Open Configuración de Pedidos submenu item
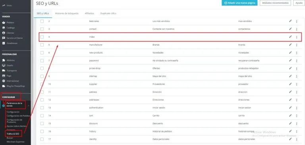Image resolution: width=305 pixels, height=145 pixels. pyautogui.click(x=18, y=116)
